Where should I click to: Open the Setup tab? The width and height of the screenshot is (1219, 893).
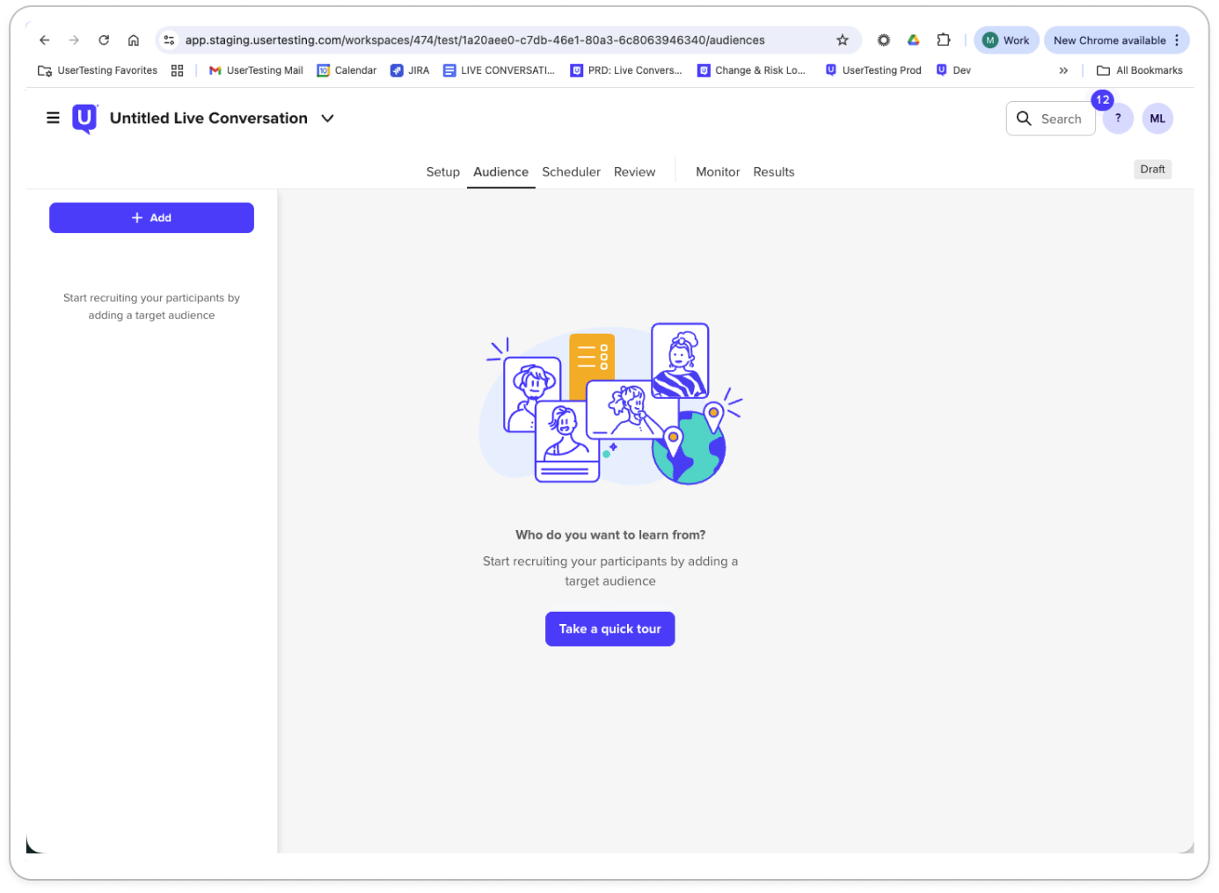click(x=442, y=172)
